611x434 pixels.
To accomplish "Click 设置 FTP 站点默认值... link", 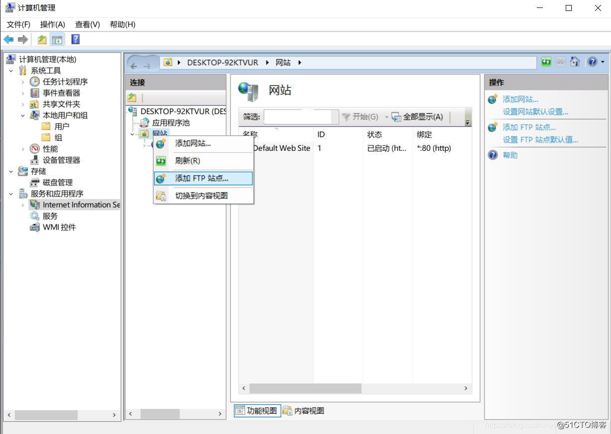I will [540, 140].
